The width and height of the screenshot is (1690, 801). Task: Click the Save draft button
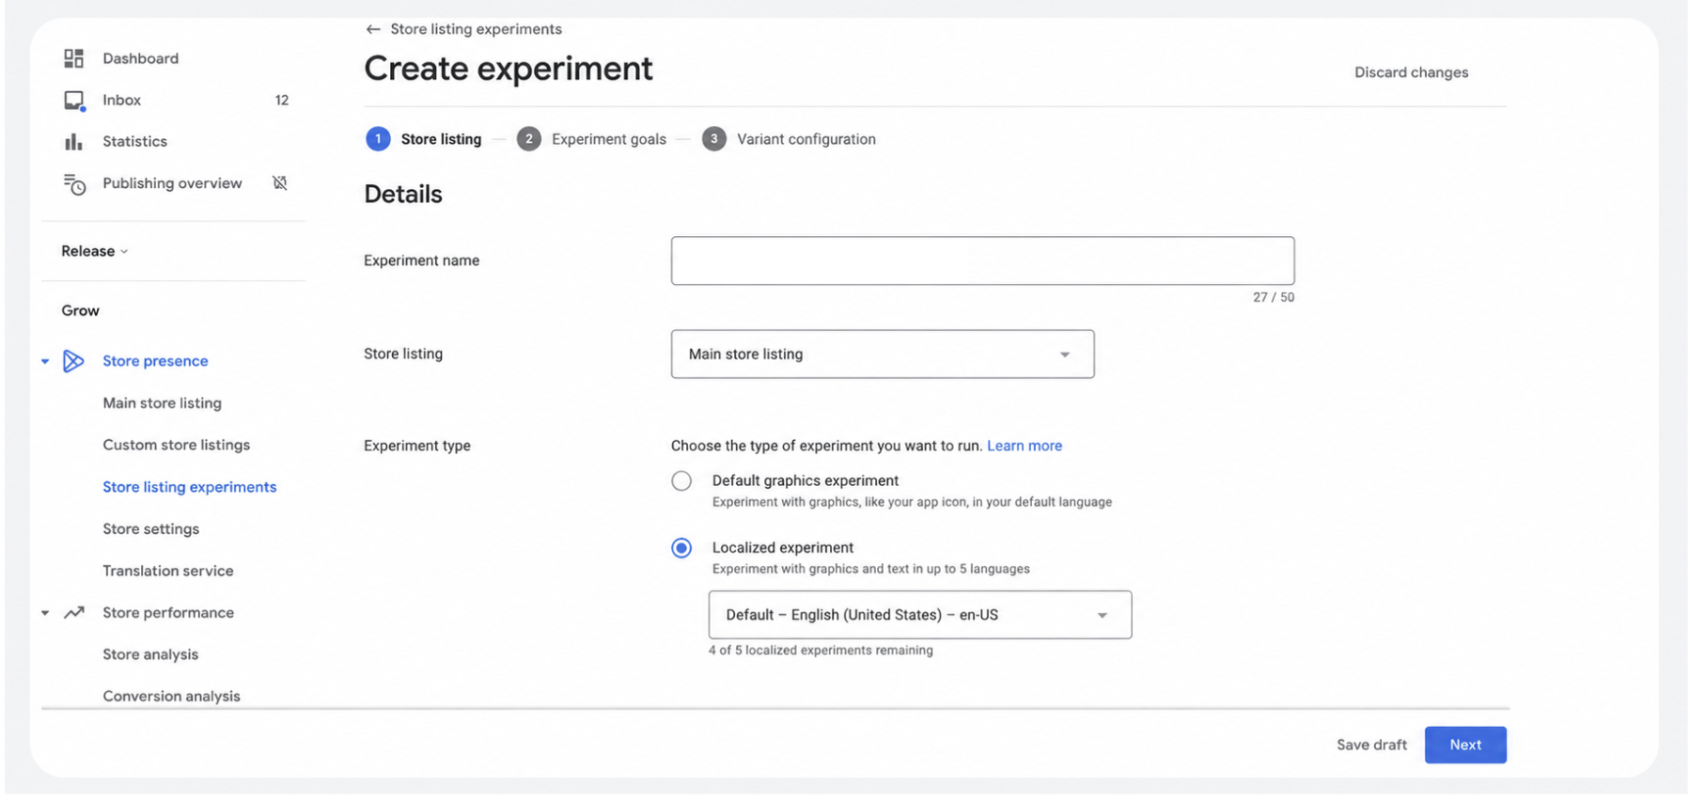pyautogui.click(x=1371, y=746)
